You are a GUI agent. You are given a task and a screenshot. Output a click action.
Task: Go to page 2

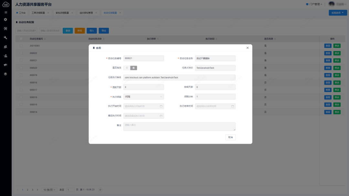27,190
